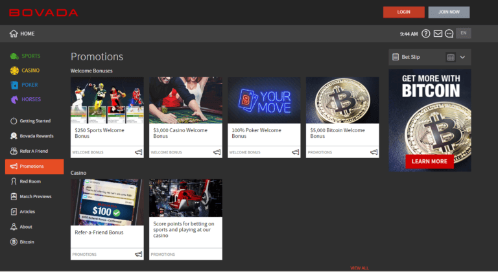Screen dimensions: 498x272
Task: Click the LOGIN button
Action: [x=404, y=12]
